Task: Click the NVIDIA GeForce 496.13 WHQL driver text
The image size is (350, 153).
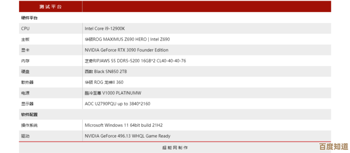Action: coord(127,136)
